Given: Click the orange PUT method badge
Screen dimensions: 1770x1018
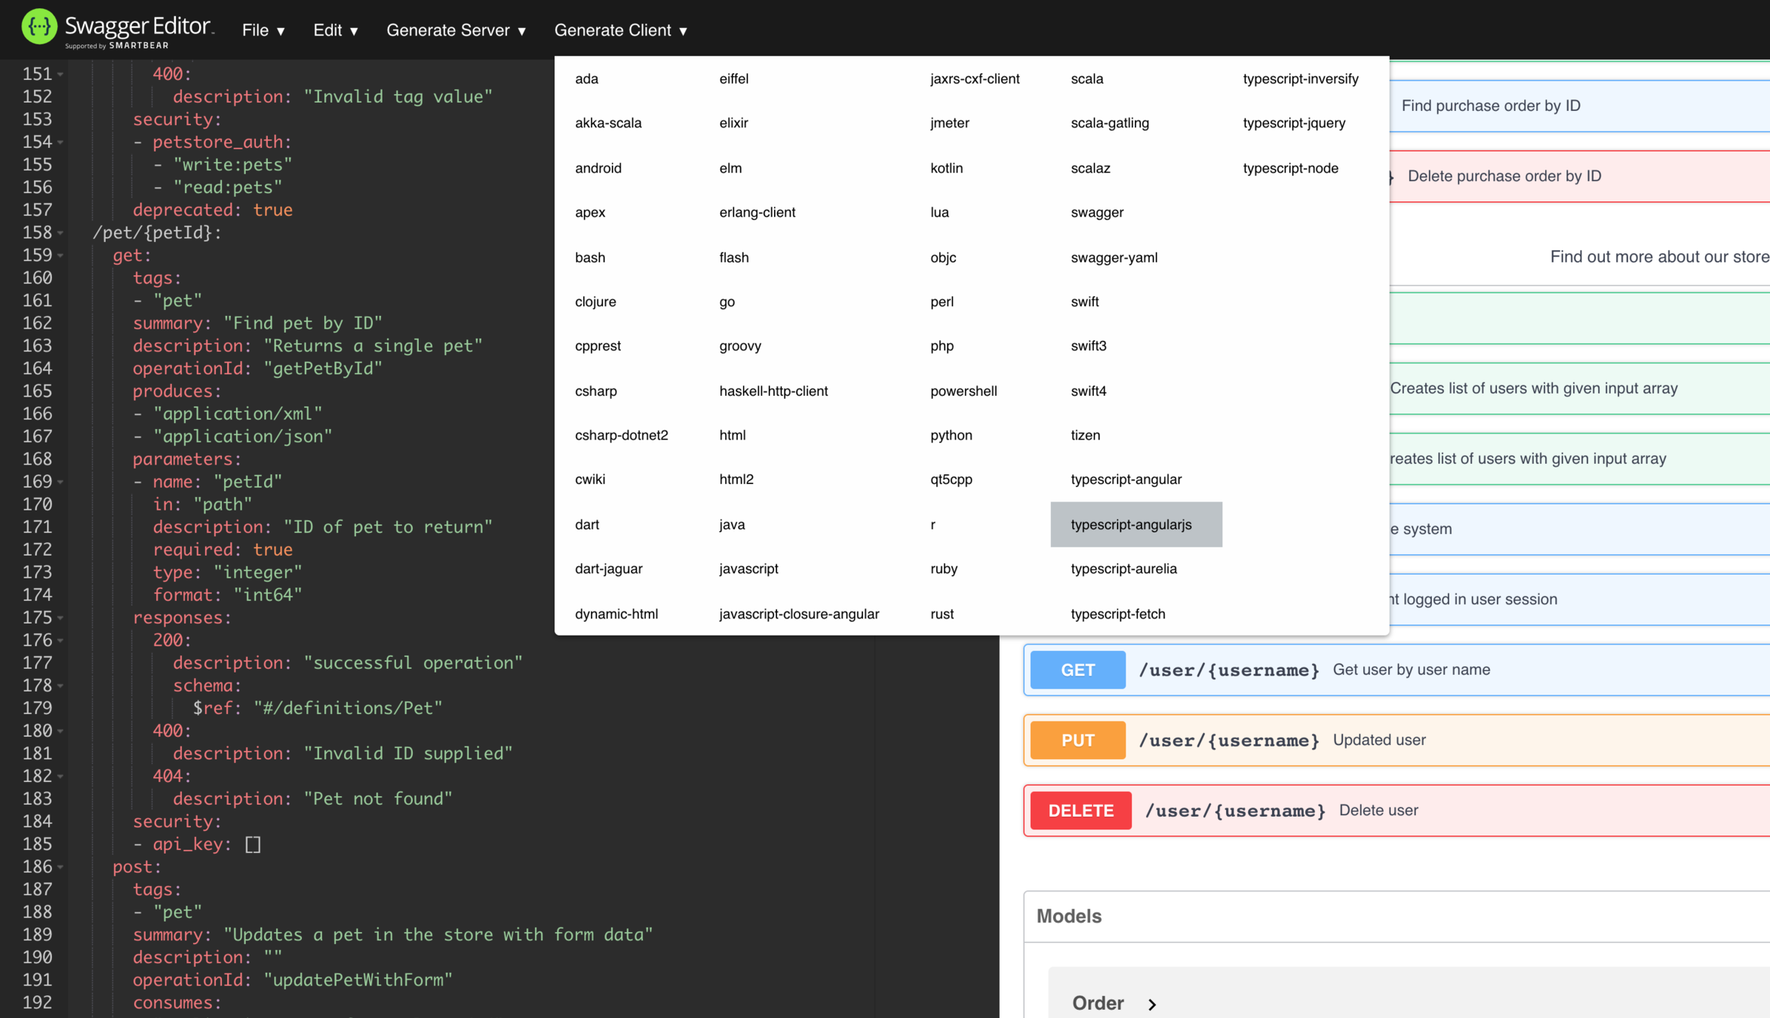Looking at the screenshot, I should tap(1077, 740).
